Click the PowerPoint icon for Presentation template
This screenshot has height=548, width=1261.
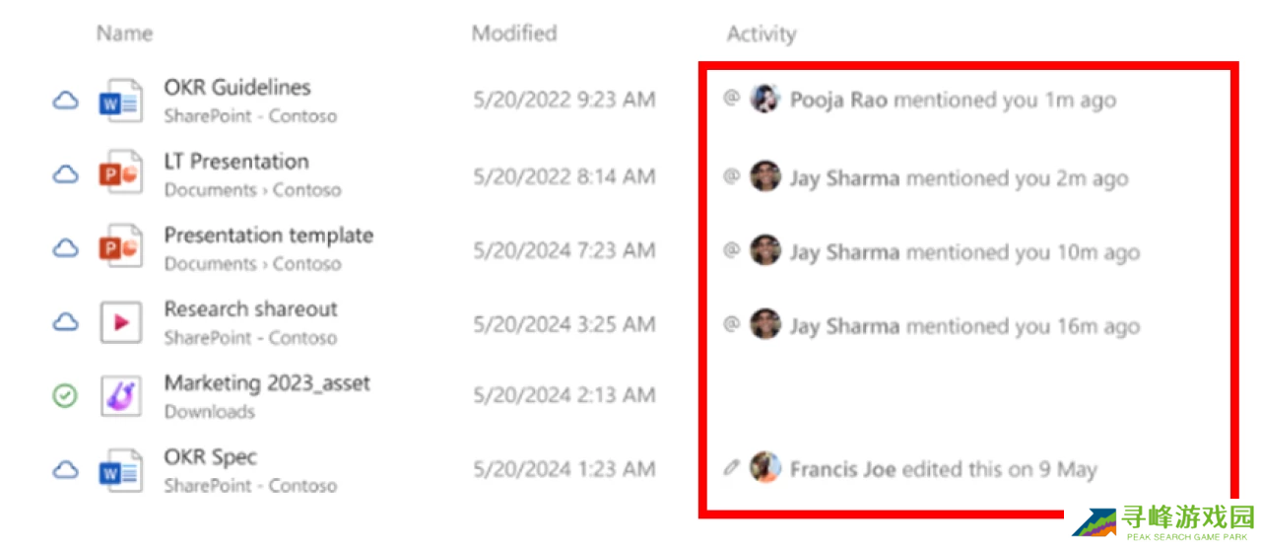pos(120,249)
